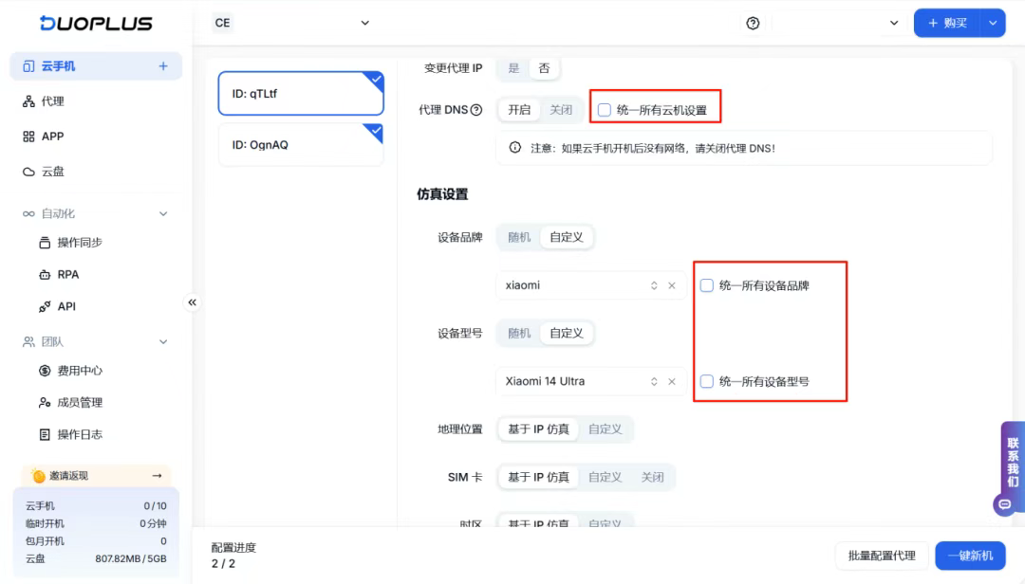Switch 设备型号 to the 随机 tab

518,333
